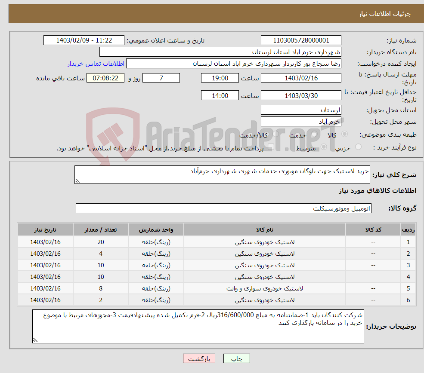Click the remaining days field showing 7
This screenshot has height=373, width=424.
[x=161, y=78]
